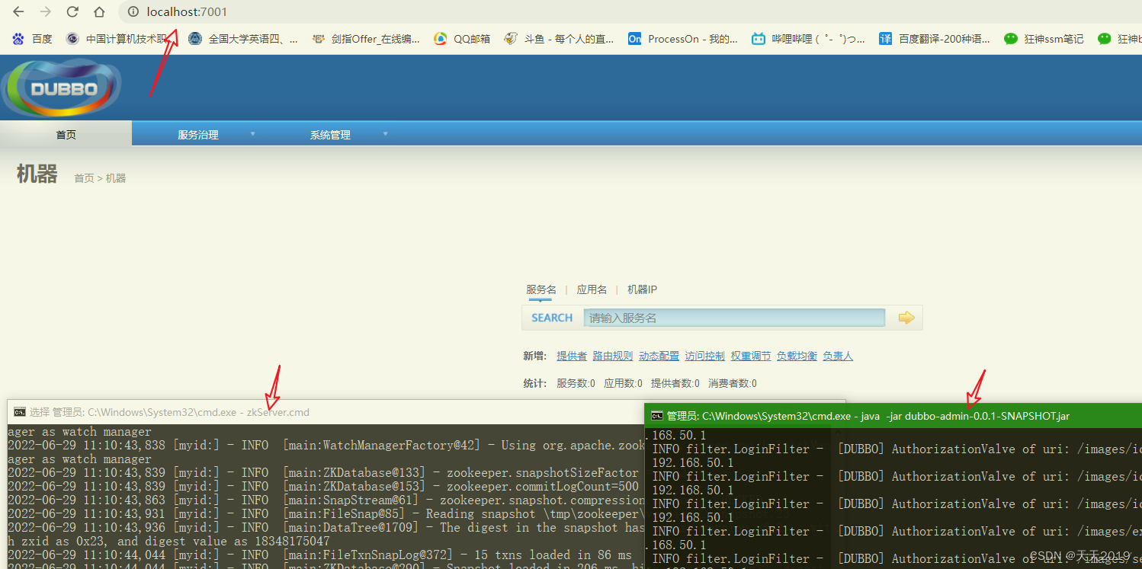Open the 服务治理 menu
This screenshot has width=1142, height=569.
198,135
